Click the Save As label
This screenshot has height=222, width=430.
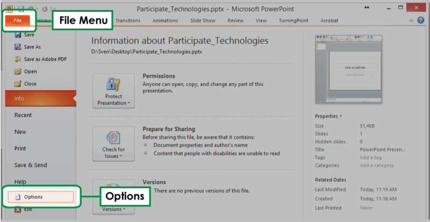(32, 47)
